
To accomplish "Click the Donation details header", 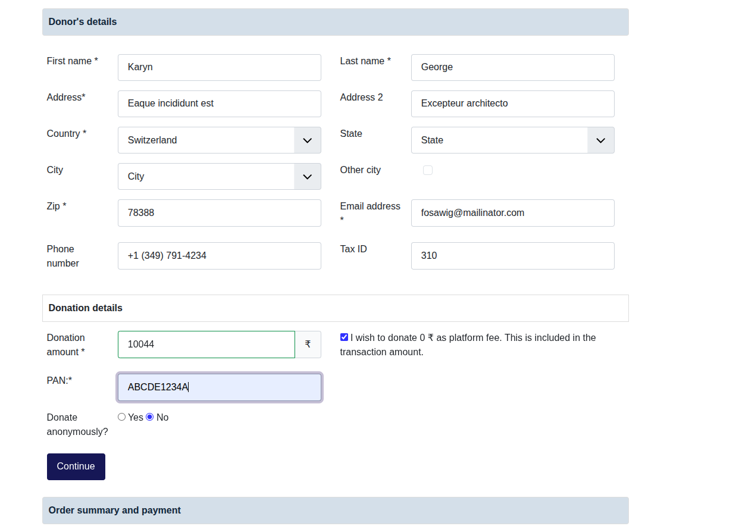I will pyautogui.click(x=335, y=308).
